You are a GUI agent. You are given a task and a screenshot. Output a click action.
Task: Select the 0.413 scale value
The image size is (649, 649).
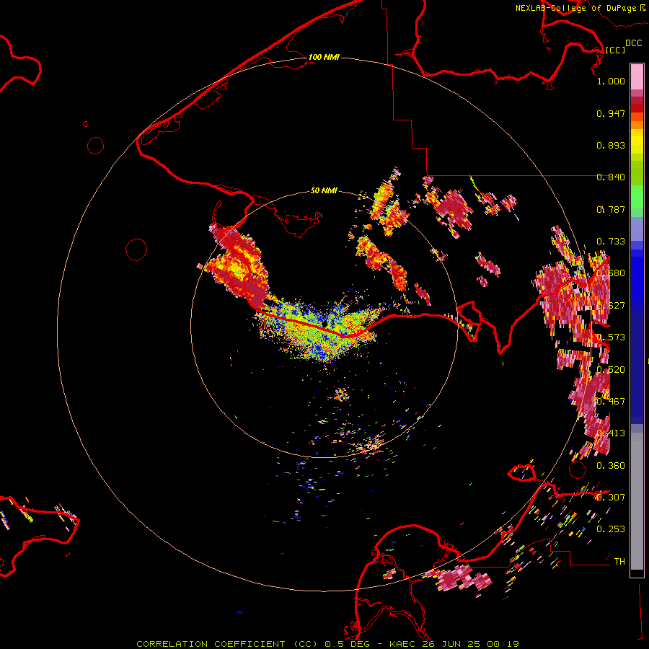pyautogui.click(x=611, y=433)
